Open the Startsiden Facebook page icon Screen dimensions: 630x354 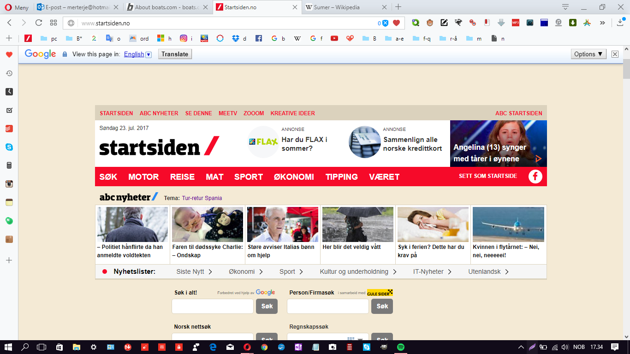click(535, 177)
